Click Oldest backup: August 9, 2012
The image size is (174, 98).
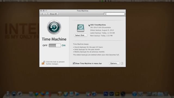coord(102,30)
